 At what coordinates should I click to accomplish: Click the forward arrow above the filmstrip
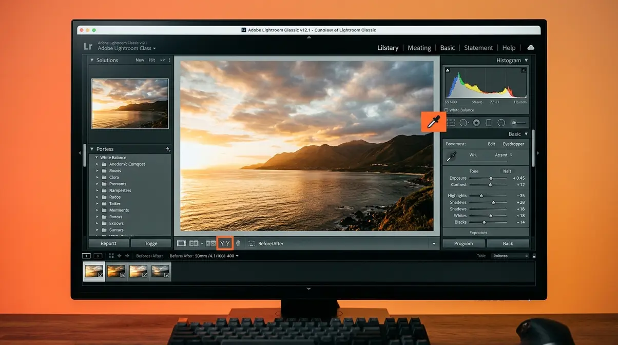127,256
